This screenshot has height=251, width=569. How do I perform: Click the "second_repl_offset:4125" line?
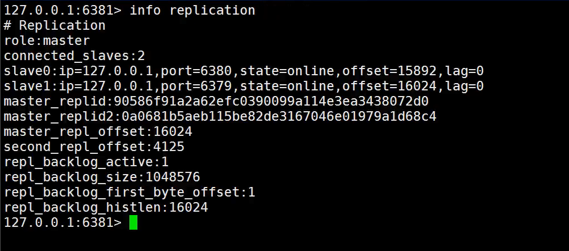coord(94,147)
